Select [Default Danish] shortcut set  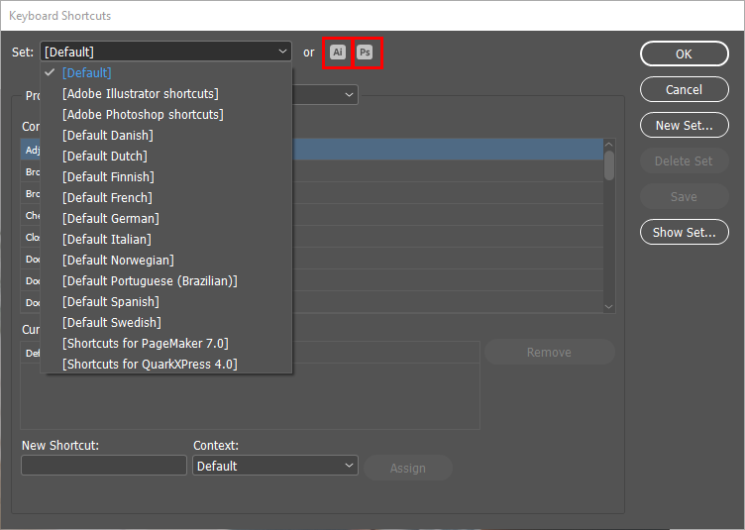click(166, 136)
